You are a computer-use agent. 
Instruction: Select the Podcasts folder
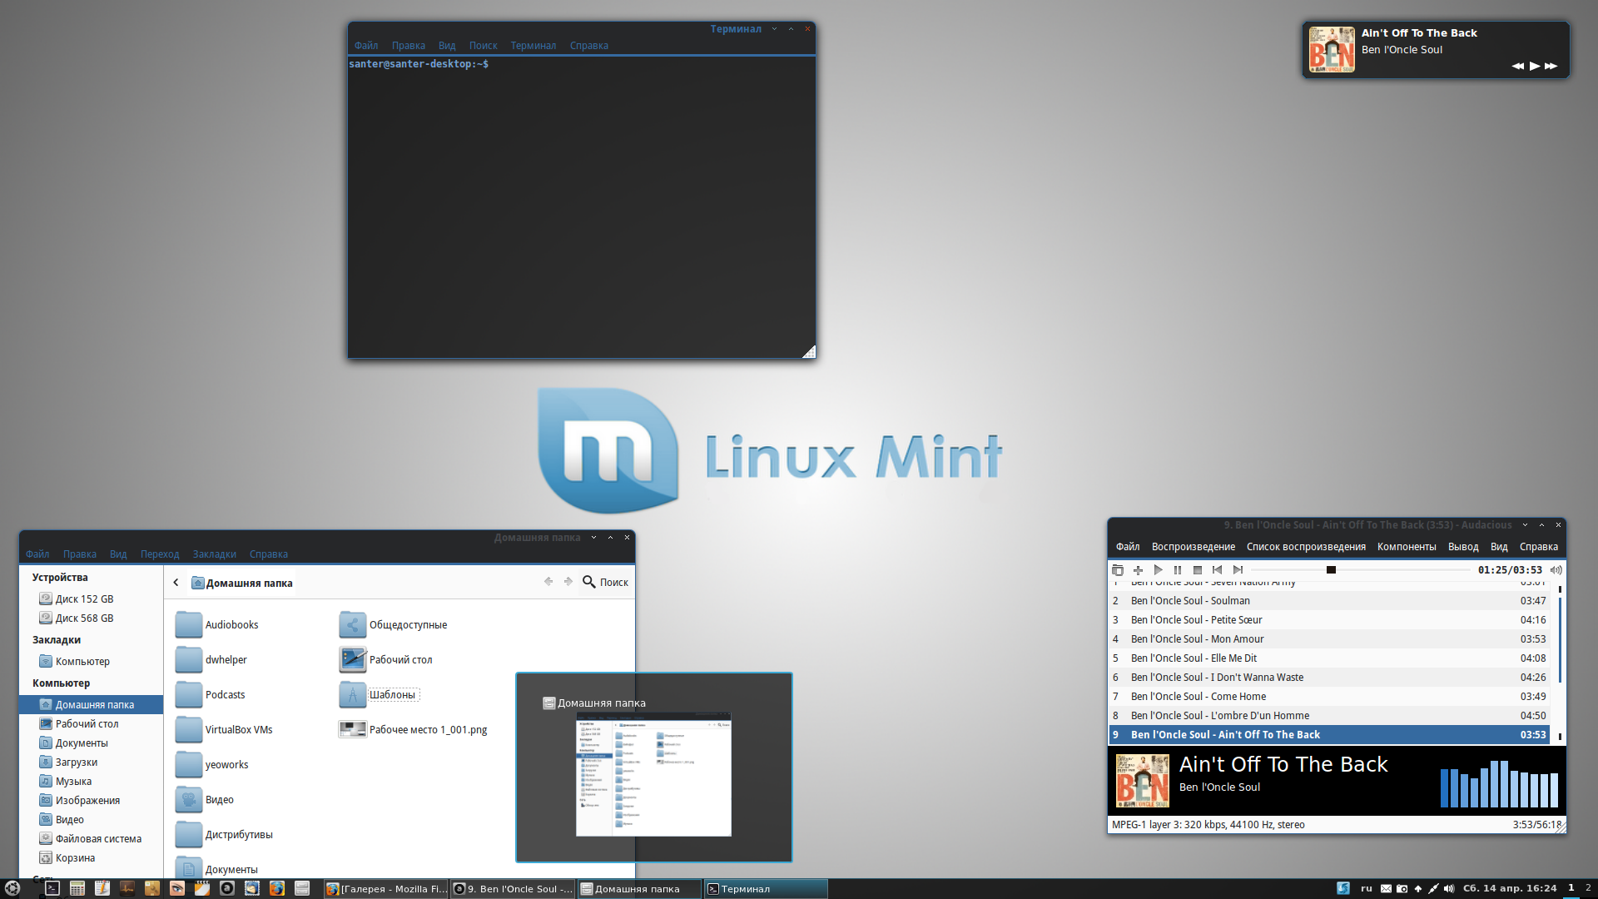(x=211, y=695)
